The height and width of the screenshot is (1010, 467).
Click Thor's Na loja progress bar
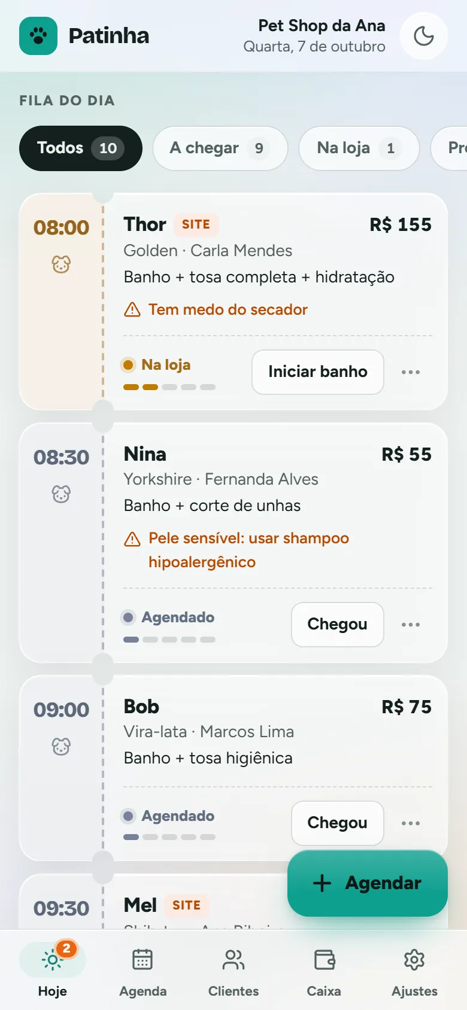tap(169, 387)
